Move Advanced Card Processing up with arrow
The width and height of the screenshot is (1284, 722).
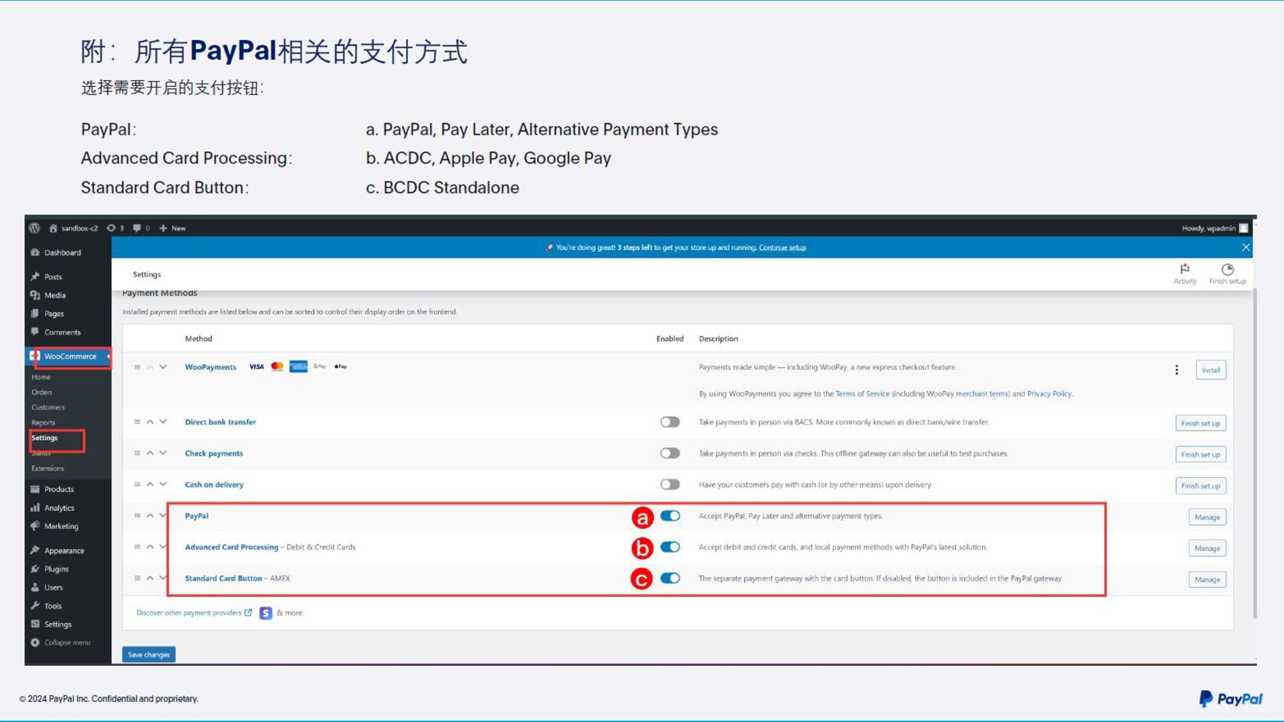[x=150, y=547]
